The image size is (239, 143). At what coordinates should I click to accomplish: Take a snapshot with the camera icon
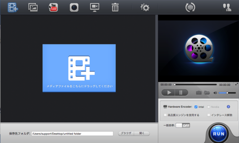click(x=199, y=92)
